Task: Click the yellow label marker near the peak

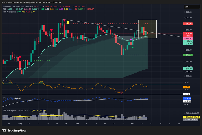Action: (x=68, y=23)
